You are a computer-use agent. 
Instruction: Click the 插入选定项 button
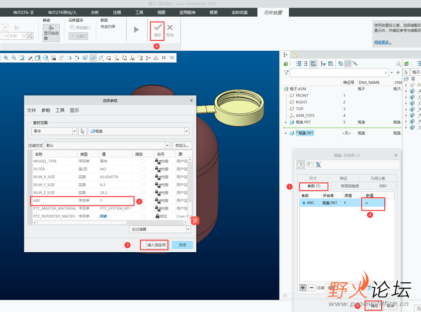click(157, 245)
